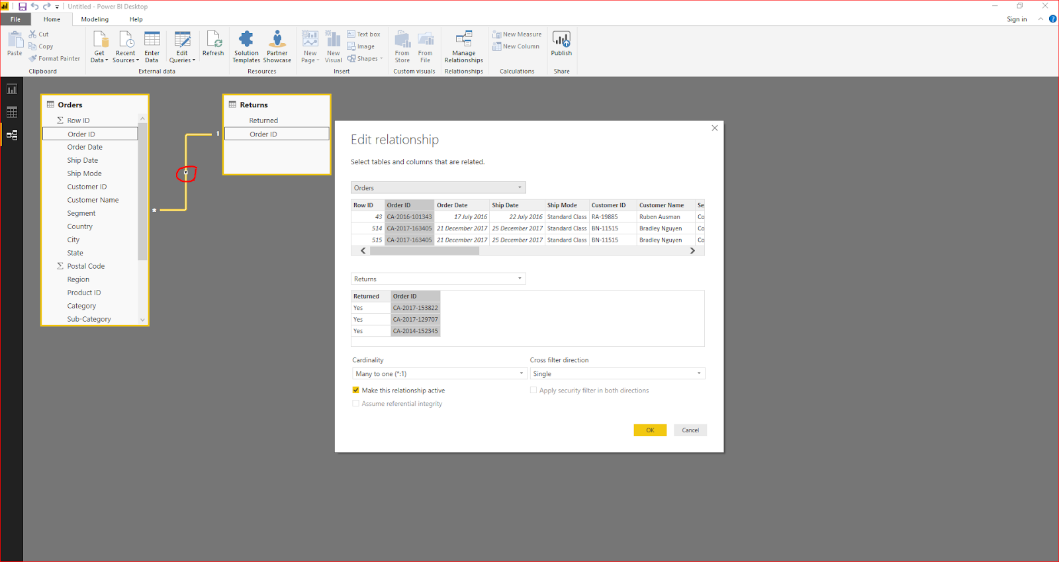Open Edit Queries in the ribbon
Viewport: 1059px width, 562px height.
coord(182,41)
